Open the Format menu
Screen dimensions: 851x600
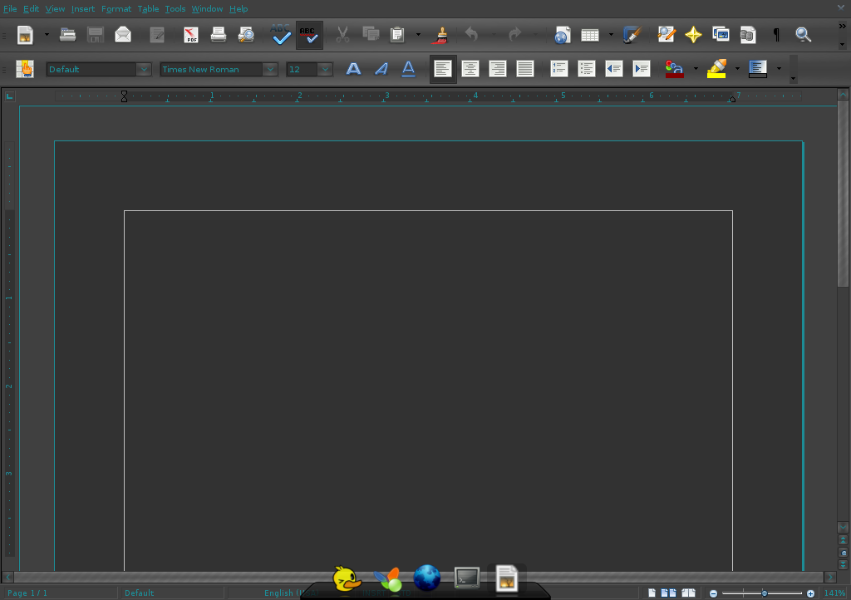[x=116, y=9]
